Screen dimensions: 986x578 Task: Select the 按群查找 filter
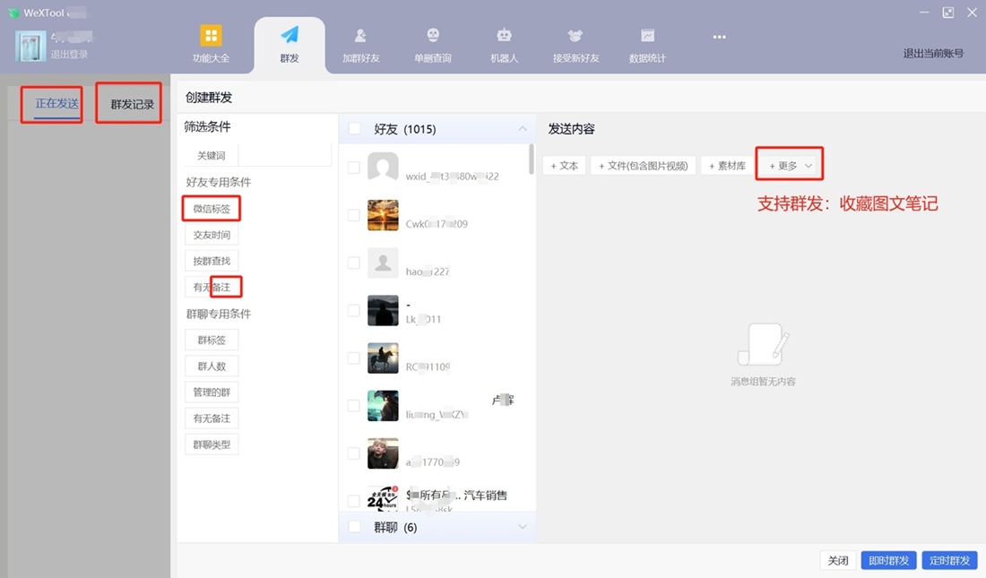[x=212, y=261]
